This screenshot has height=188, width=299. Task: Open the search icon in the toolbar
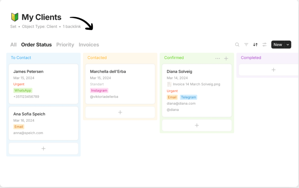tap(237, 44)
